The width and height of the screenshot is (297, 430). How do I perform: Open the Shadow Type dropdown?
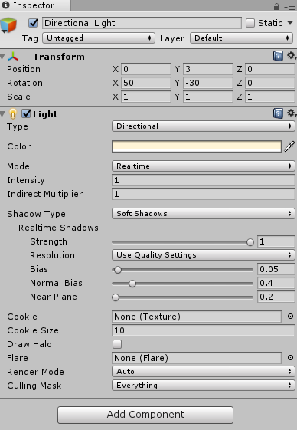[x=204, y=214]
